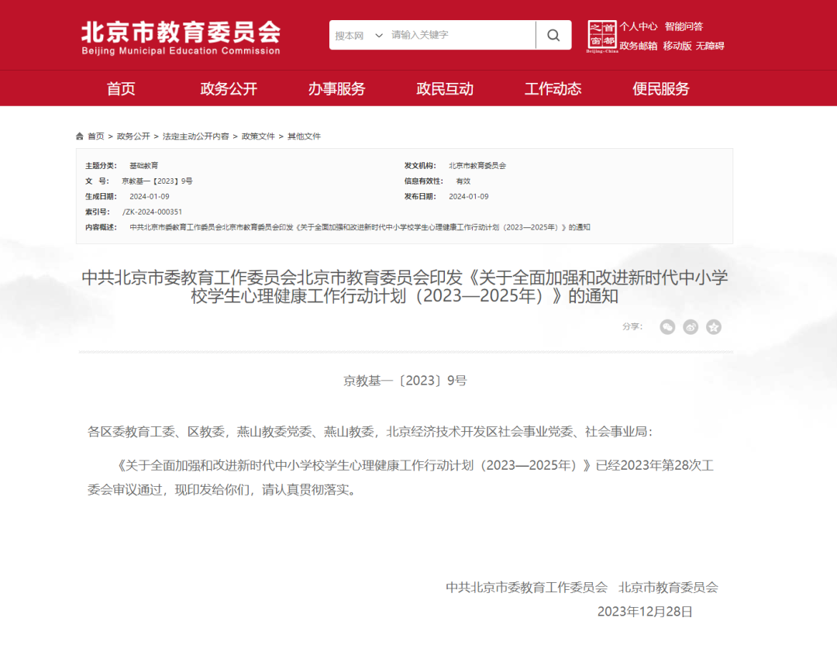Click the home icon in breadcrumb
The width and height of the screenshot is (837, 645).
click(80, 136)
